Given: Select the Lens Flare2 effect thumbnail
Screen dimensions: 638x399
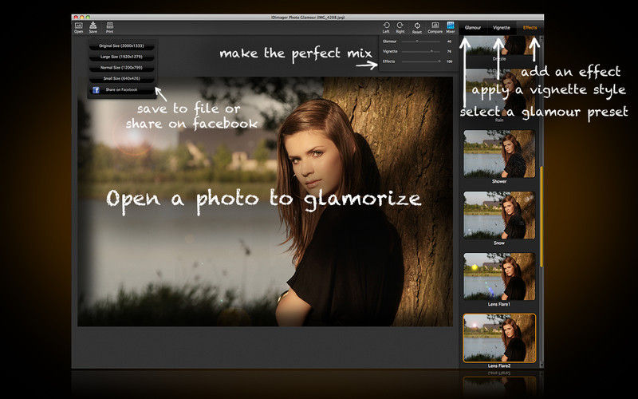Looking at the screenshot, I should [499, 338].
